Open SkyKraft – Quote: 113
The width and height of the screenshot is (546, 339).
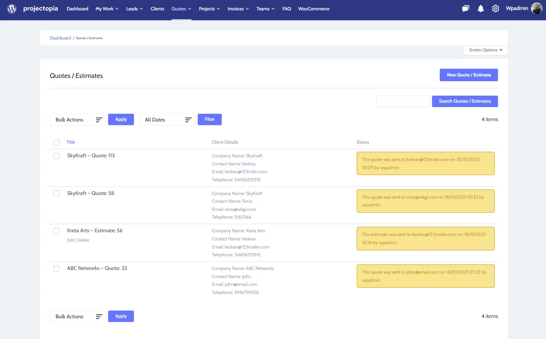(91, 156)
